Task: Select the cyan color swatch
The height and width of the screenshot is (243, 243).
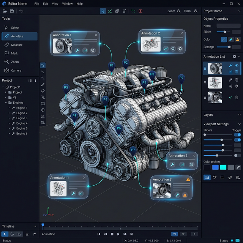Action: 223,167
